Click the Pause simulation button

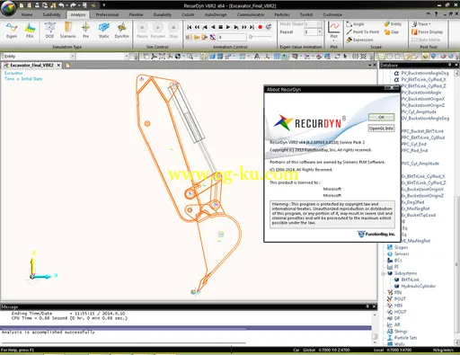pyautogui.click(x=142, y=30)
